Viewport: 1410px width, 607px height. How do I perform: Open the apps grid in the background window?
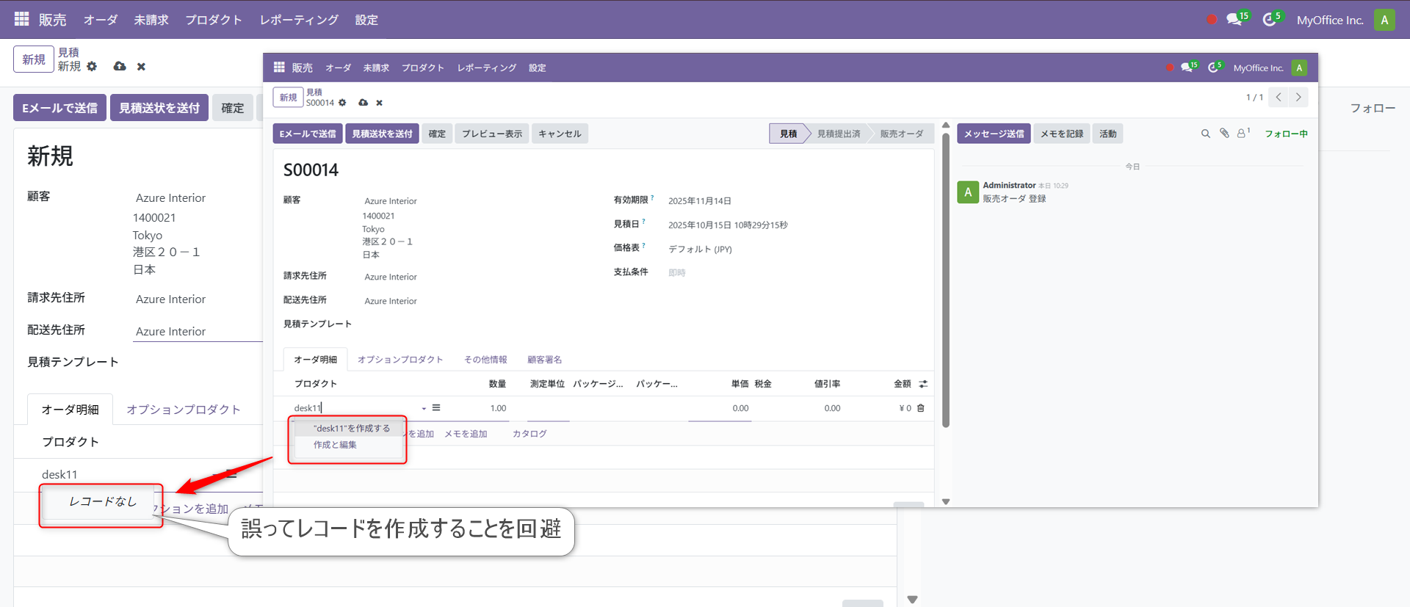pos(22,19)
